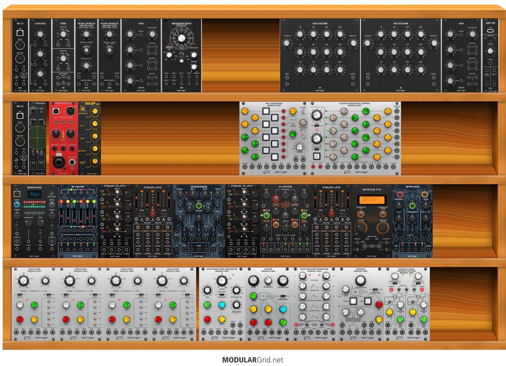The width and height of the screenshot is (506, 366).
Task: Select the Attenuators 995 module panel
Action: (x=40, y=56)
